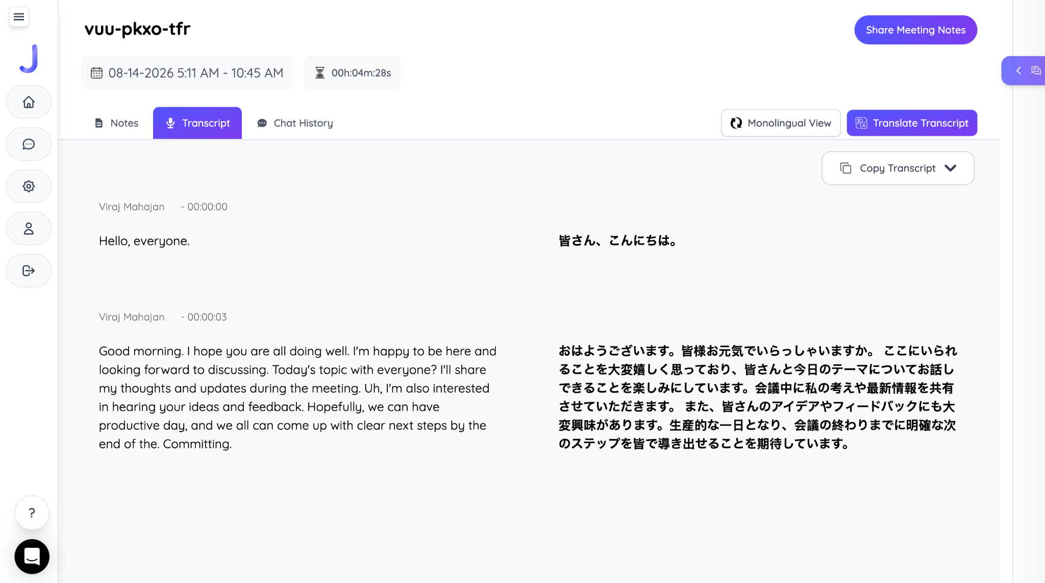Switch to the Notes tab

click(x=116, y=123)
